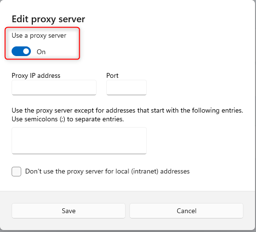
Task: Click the Use a proxy server label
Action: click(x=39, y=36)
